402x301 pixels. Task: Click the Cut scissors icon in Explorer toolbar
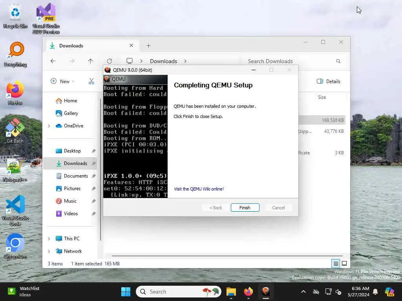pos(91,82)
